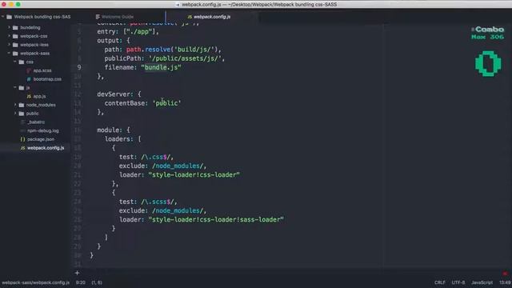The image size is (512, 288).
Task: Expand the node_modules folder chevron
Action: pos(15,105)
